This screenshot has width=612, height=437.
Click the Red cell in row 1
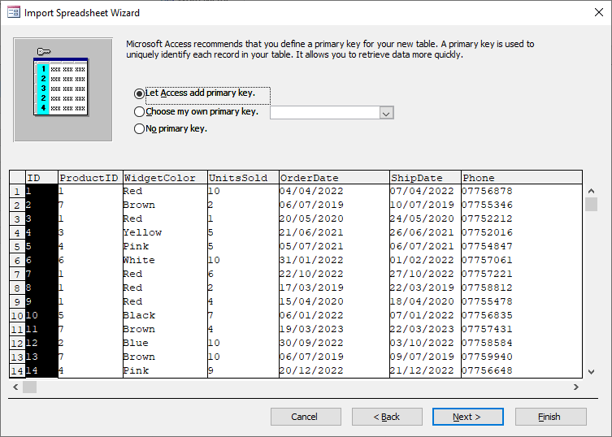(165, 191)
